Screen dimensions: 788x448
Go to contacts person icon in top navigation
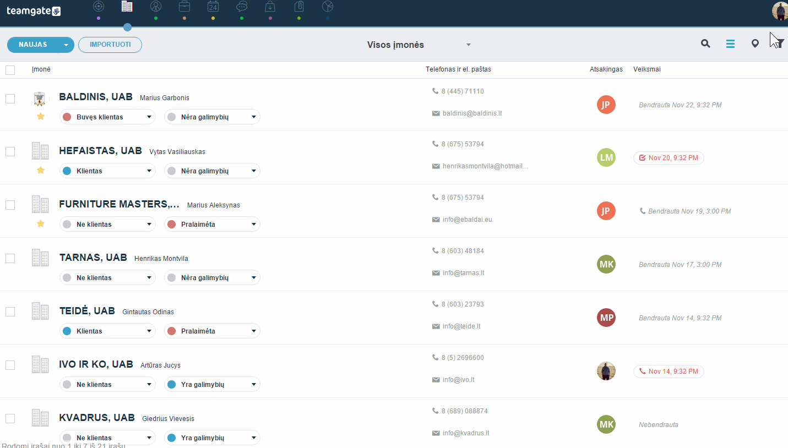[156, 7]
